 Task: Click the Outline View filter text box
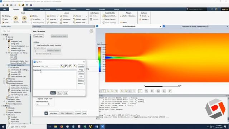(16, 31)
